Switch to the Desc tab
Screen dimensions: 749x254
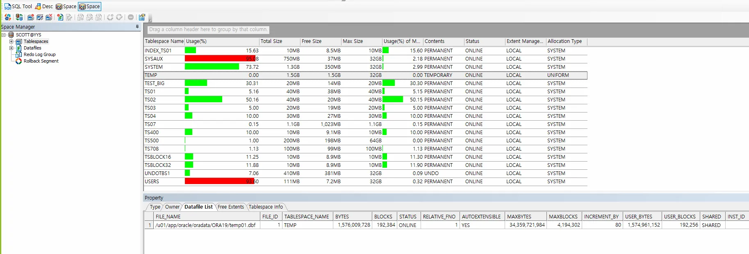point(44,7)
